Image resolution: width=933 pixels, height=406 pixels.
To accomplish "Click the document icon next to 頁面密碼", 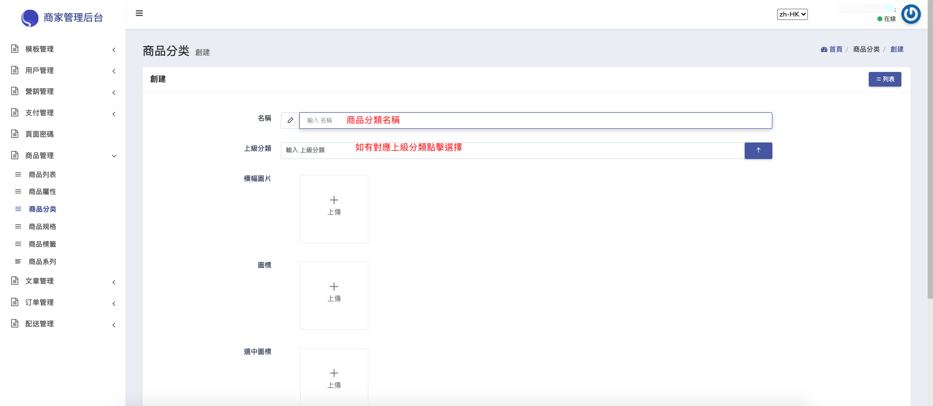I will (x=15, y=134).
